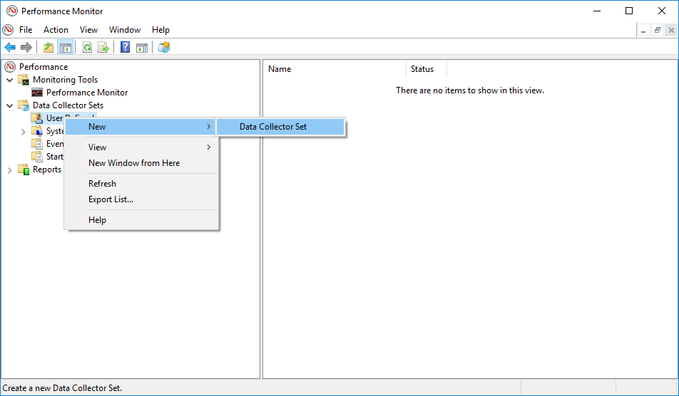The image size is (679, 396).
Task: Click the Name column header
Action: [335, 69]
